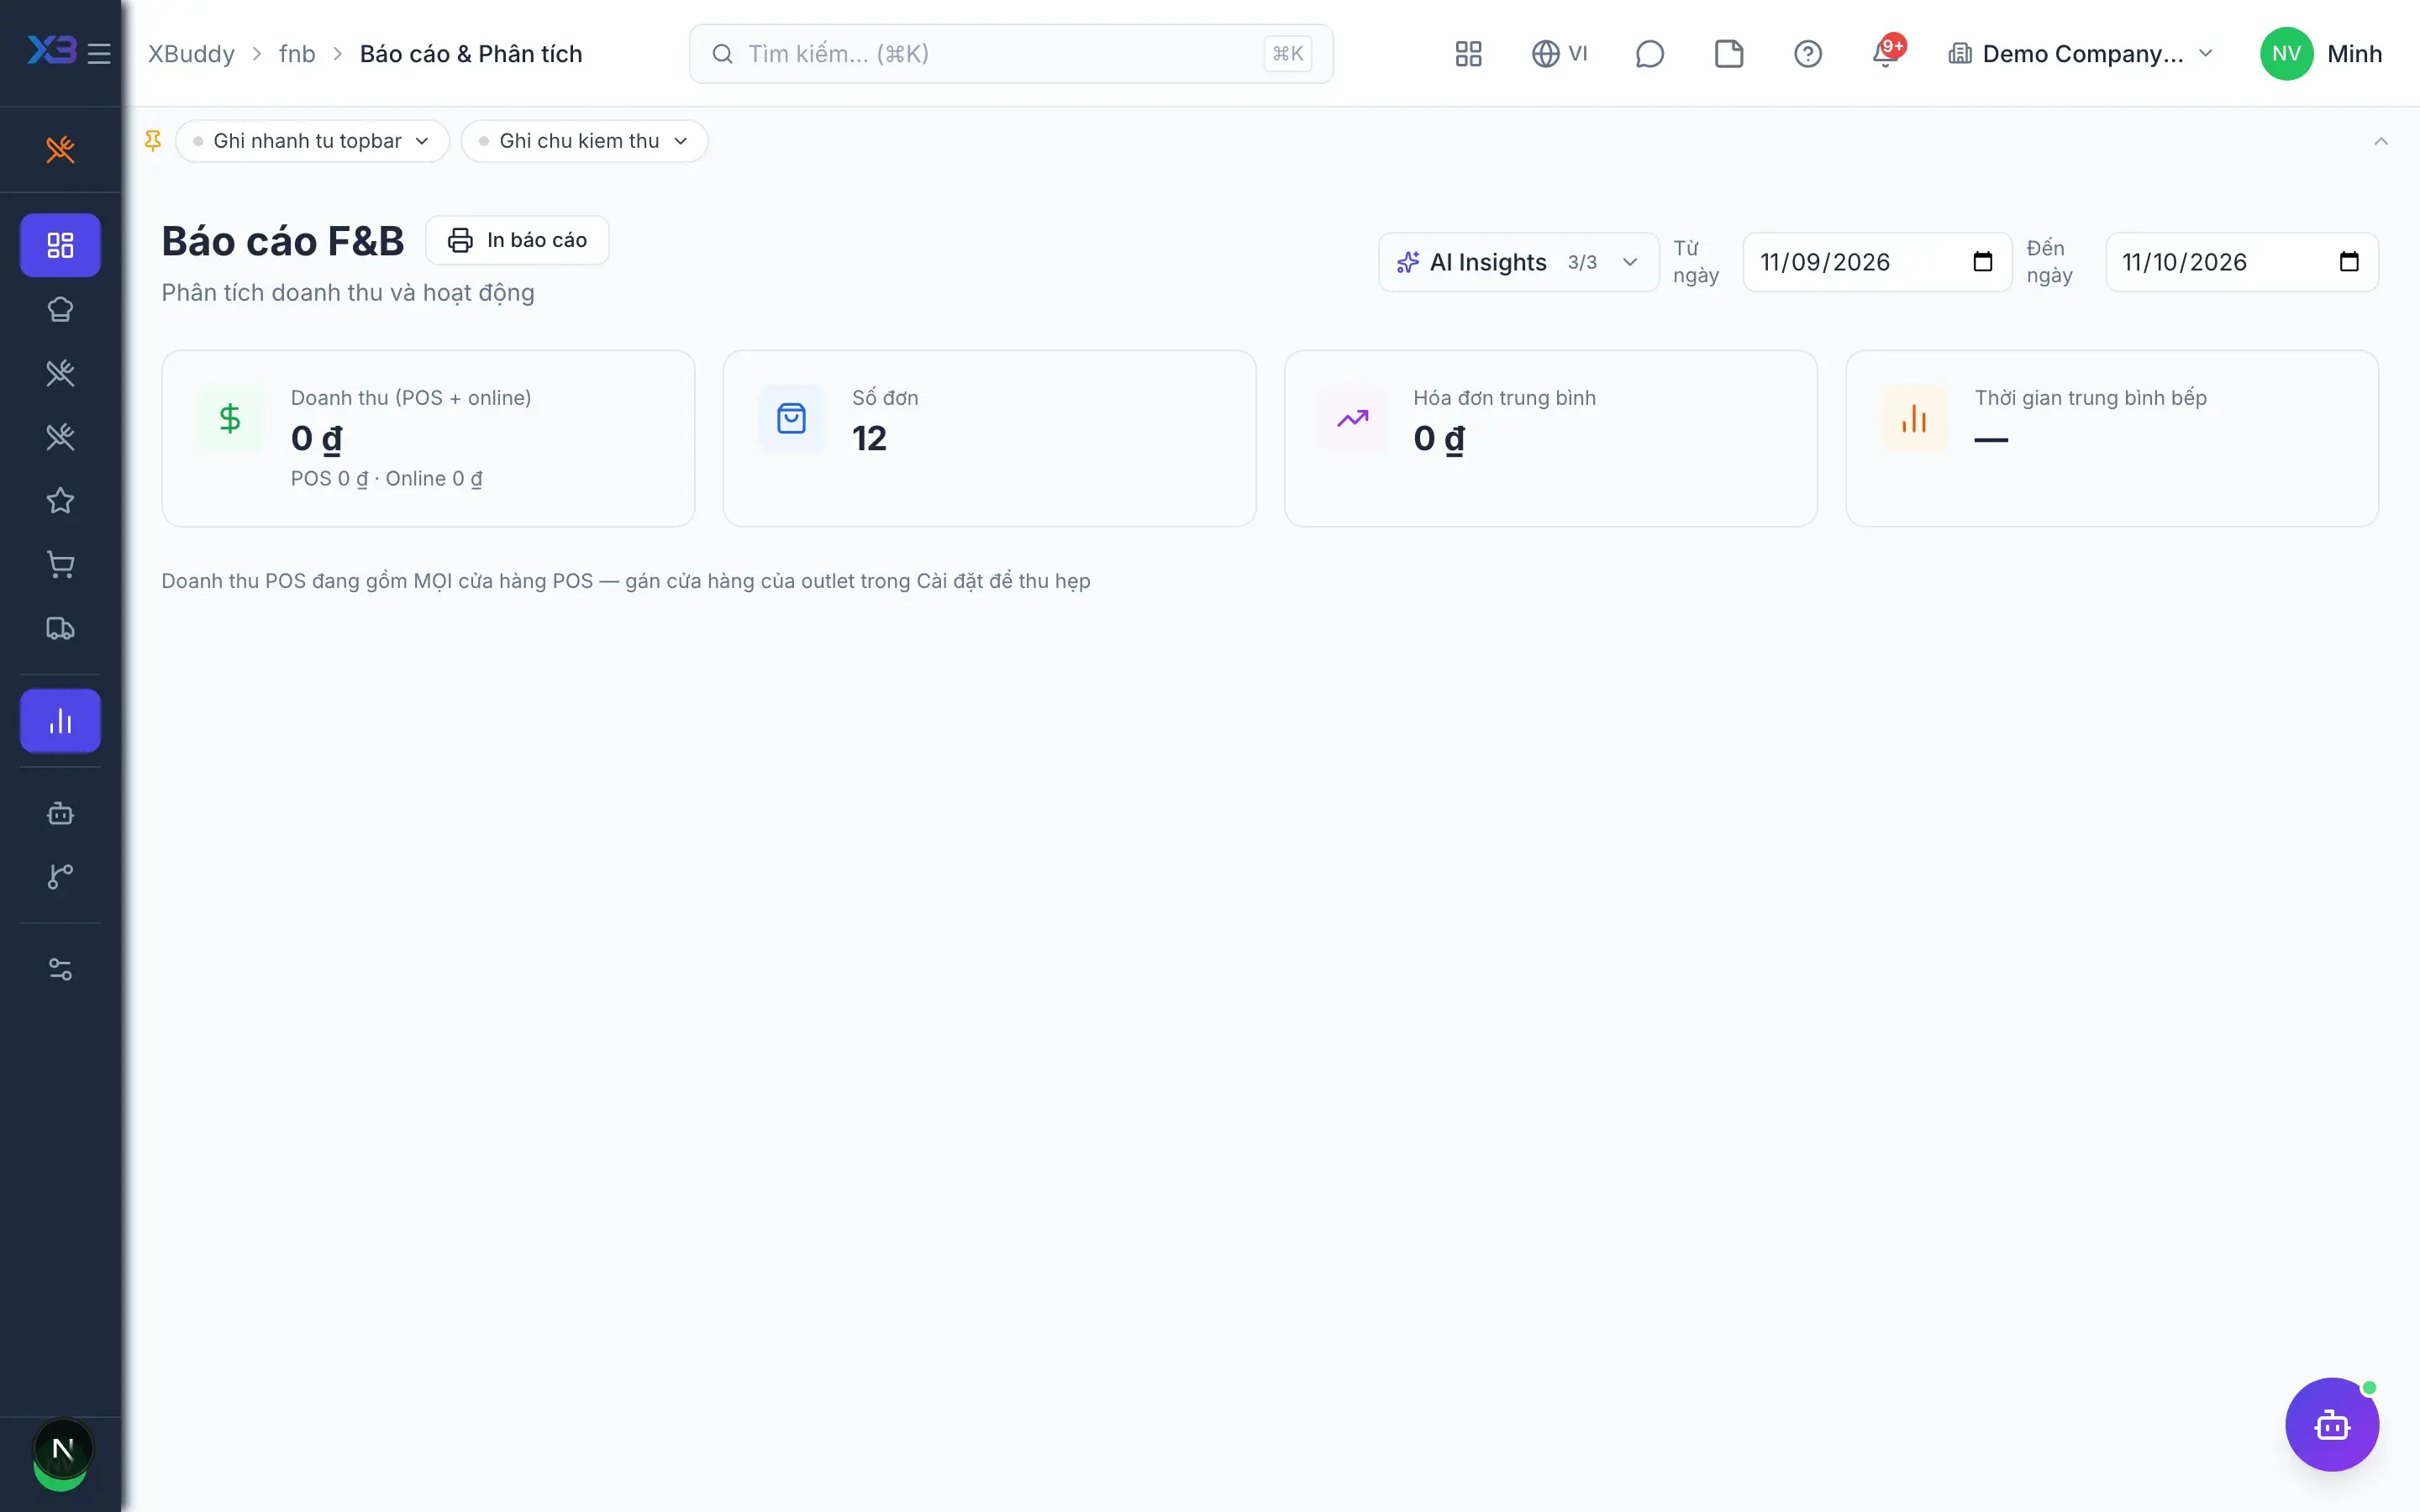This screenshot has width=2420, height=1512.
Task: Open the sliders settings icon in sidebar
Action: point(60,969)
